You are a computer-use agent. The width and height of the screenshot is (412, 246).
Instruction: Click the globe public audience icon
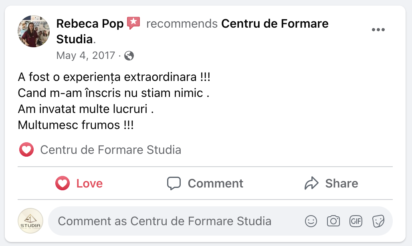coord(129,56)
